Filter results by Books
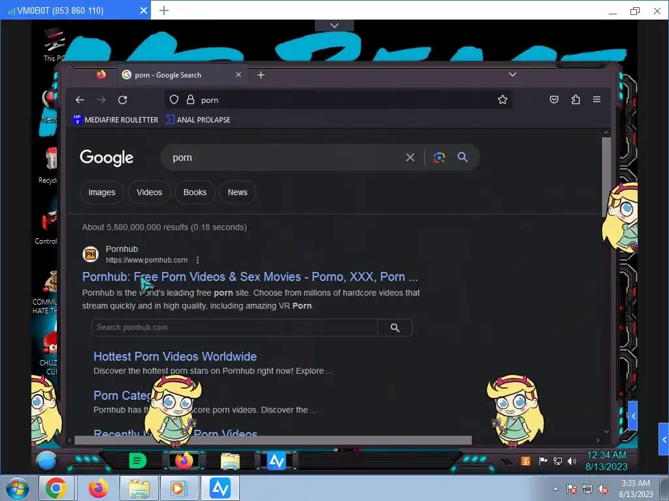The width and height of the screenshot is (669, 501). coord(195,192)
